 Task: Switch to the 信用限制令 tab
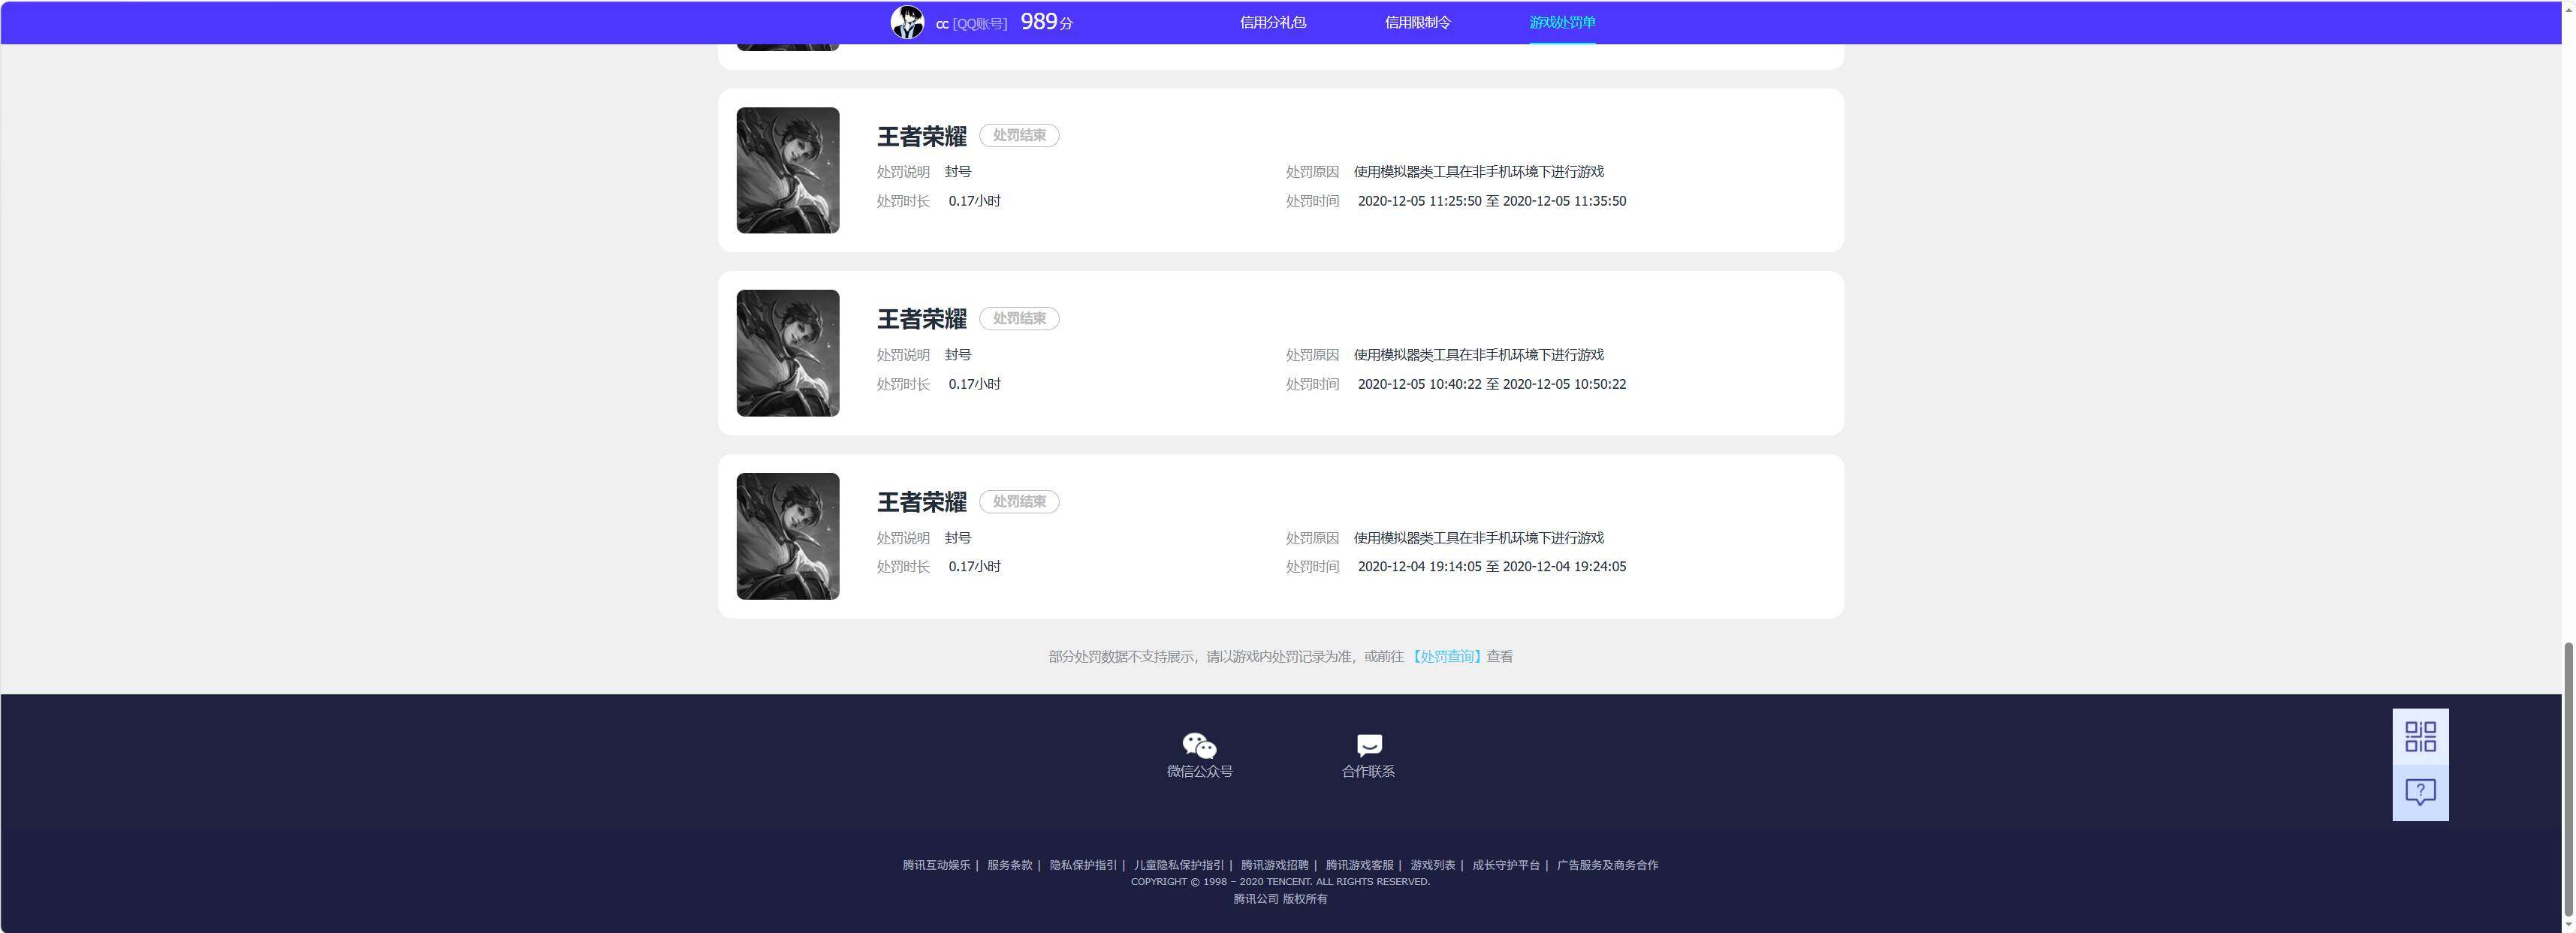point(1418,22)
